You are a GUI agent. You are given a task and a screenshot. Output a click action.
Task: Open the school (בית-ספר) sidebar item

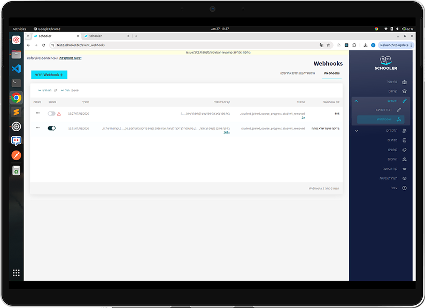(396, 82)
